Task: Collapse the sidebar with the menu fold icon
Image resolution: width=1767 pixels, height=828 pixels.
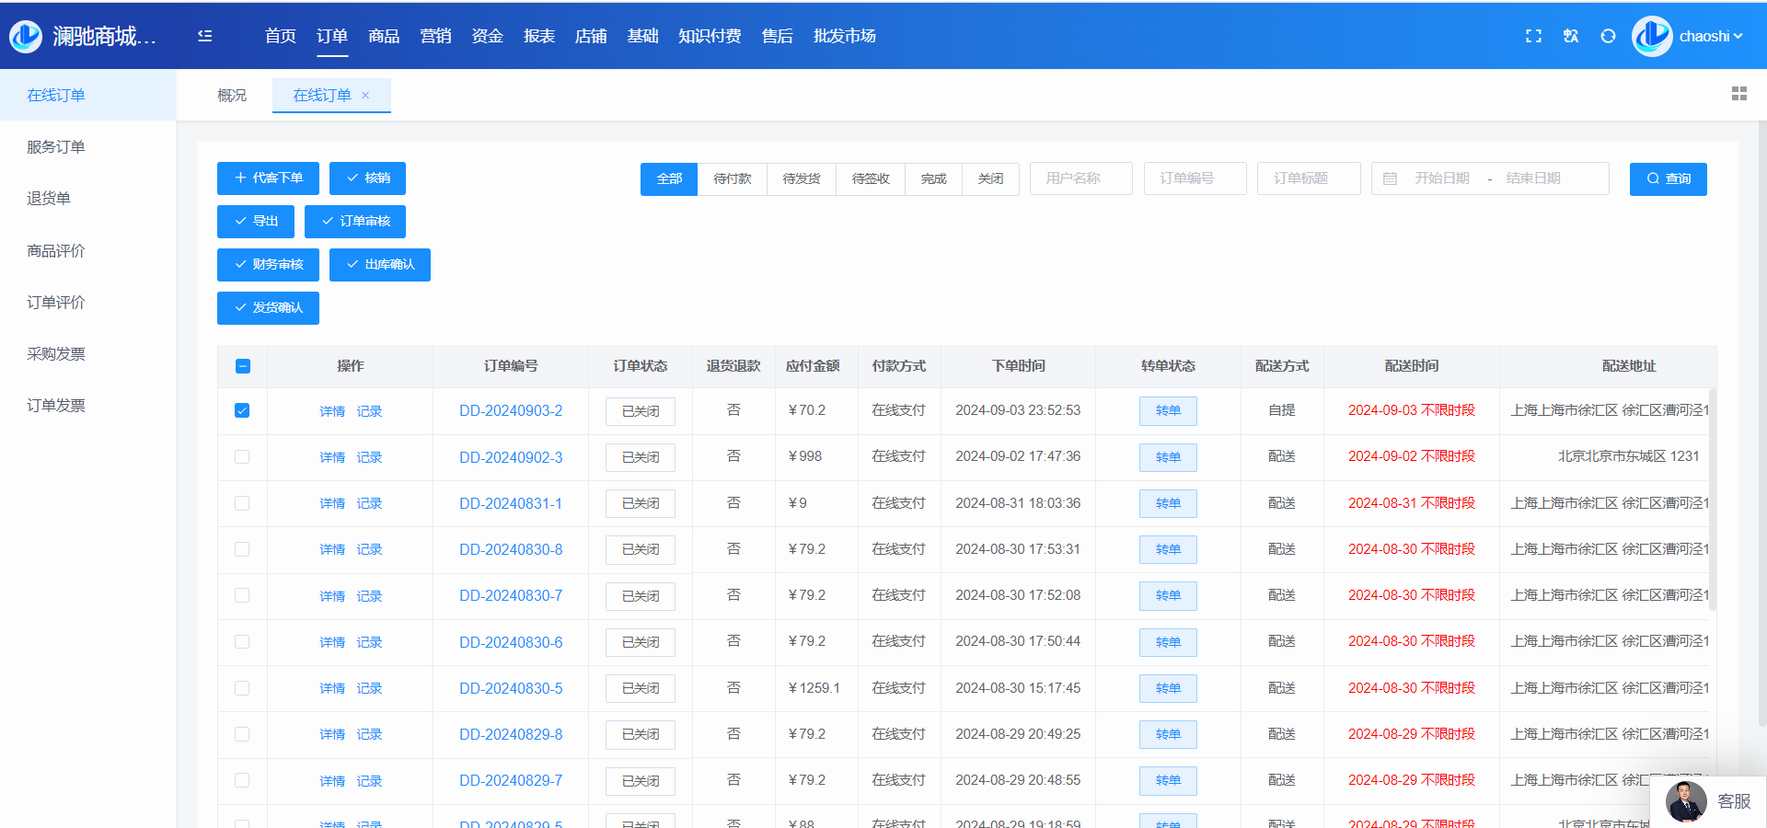Action: [204, 36]
